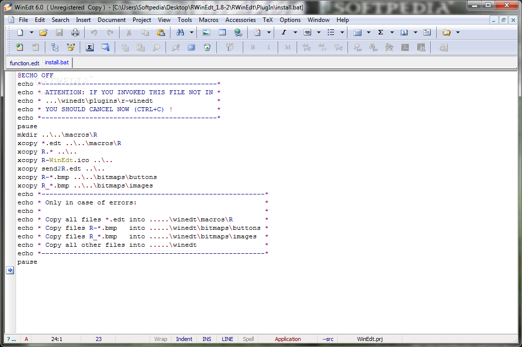Image resolution: width=522 pixels, height=347 pixels.
Task: Open the Sigma symbols panel icon
Action: coord(90,48)
